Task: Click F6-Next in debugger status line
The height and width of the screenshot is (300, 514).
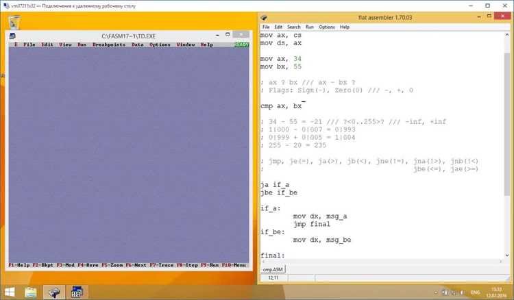Action: click(136, 265)
